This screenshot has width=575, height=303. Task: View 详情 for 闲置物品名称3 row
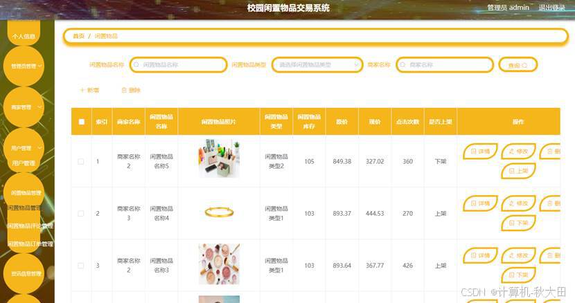coord(480,255)
